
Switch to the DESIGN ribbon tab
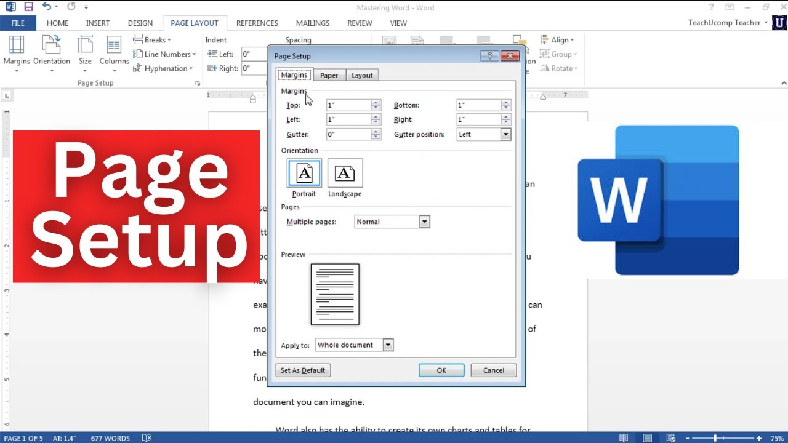pos(140,23)
